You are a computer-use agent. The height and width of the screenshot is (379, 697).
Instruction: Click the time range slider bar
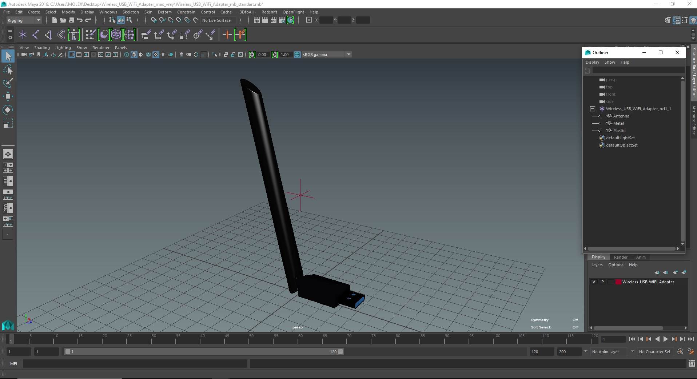pyautogui.click(x=204, y=352)
